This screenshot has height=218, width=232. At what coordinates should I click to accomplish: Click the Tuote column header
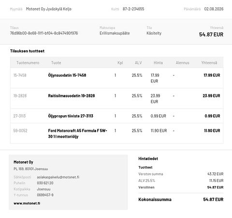56,62
